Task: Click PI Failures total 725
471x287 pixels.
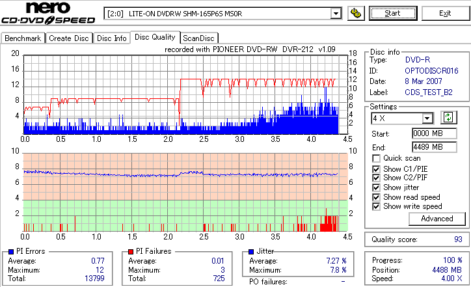Action: point(219,279)
